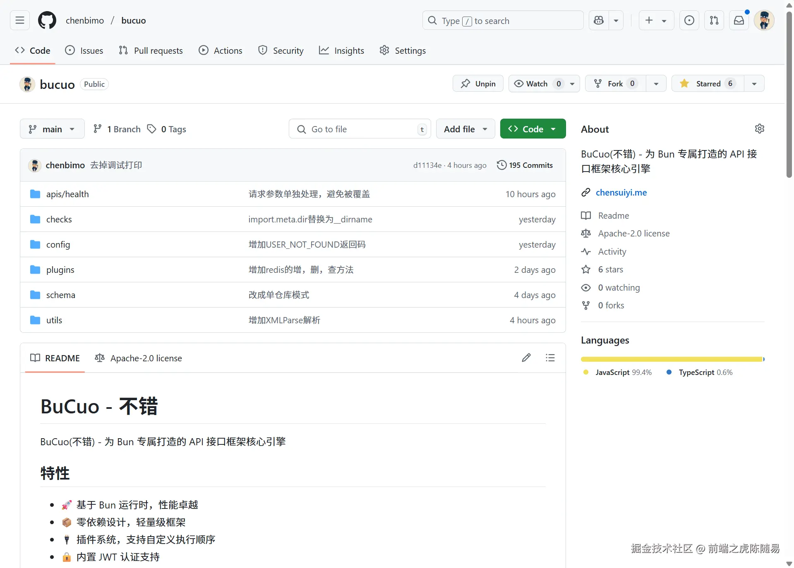Go to GitHub home via Octocat logo
This screenshot has height=568, width=794.
tap(47, 20)
